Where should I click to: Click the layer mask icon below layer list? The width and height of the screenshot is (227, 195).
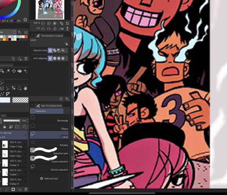coord(13,189)
